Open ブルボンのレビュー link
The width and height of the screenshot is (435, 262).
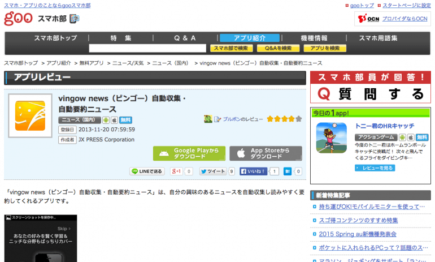(243, 119)
